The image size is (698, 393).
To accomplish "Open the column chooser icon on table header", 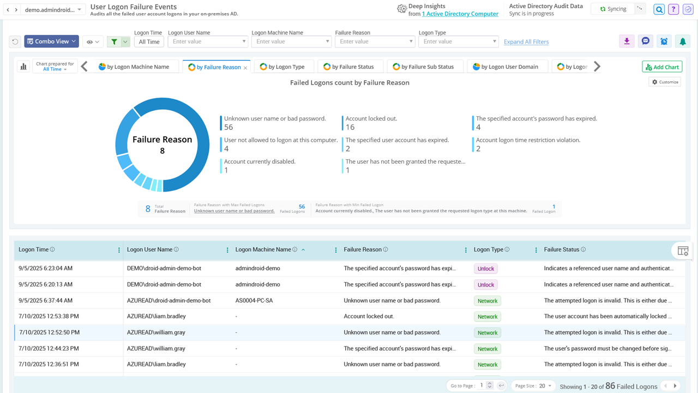I will click(682, 250).
